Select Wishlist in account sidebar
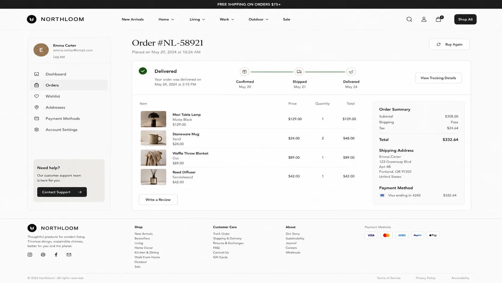 69,96
